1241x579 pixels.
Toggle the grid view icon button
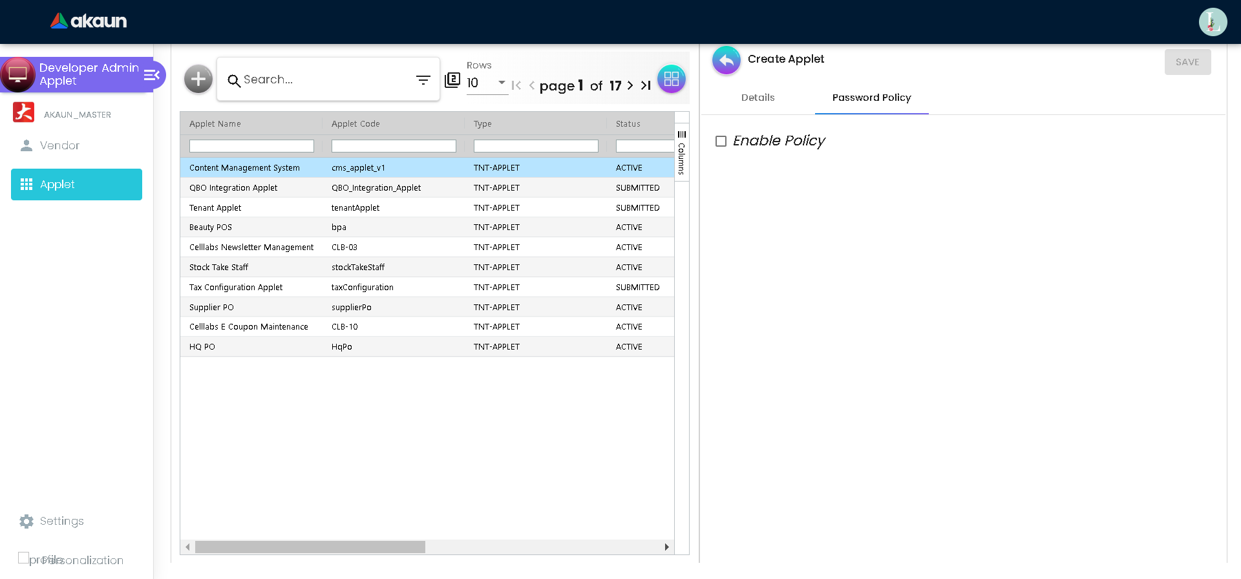pos(671,79)
